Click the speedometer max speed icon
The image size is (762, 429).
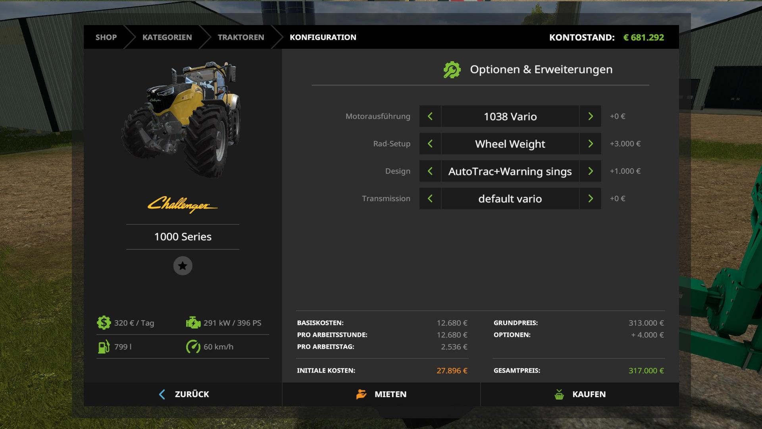pos(193,346)
